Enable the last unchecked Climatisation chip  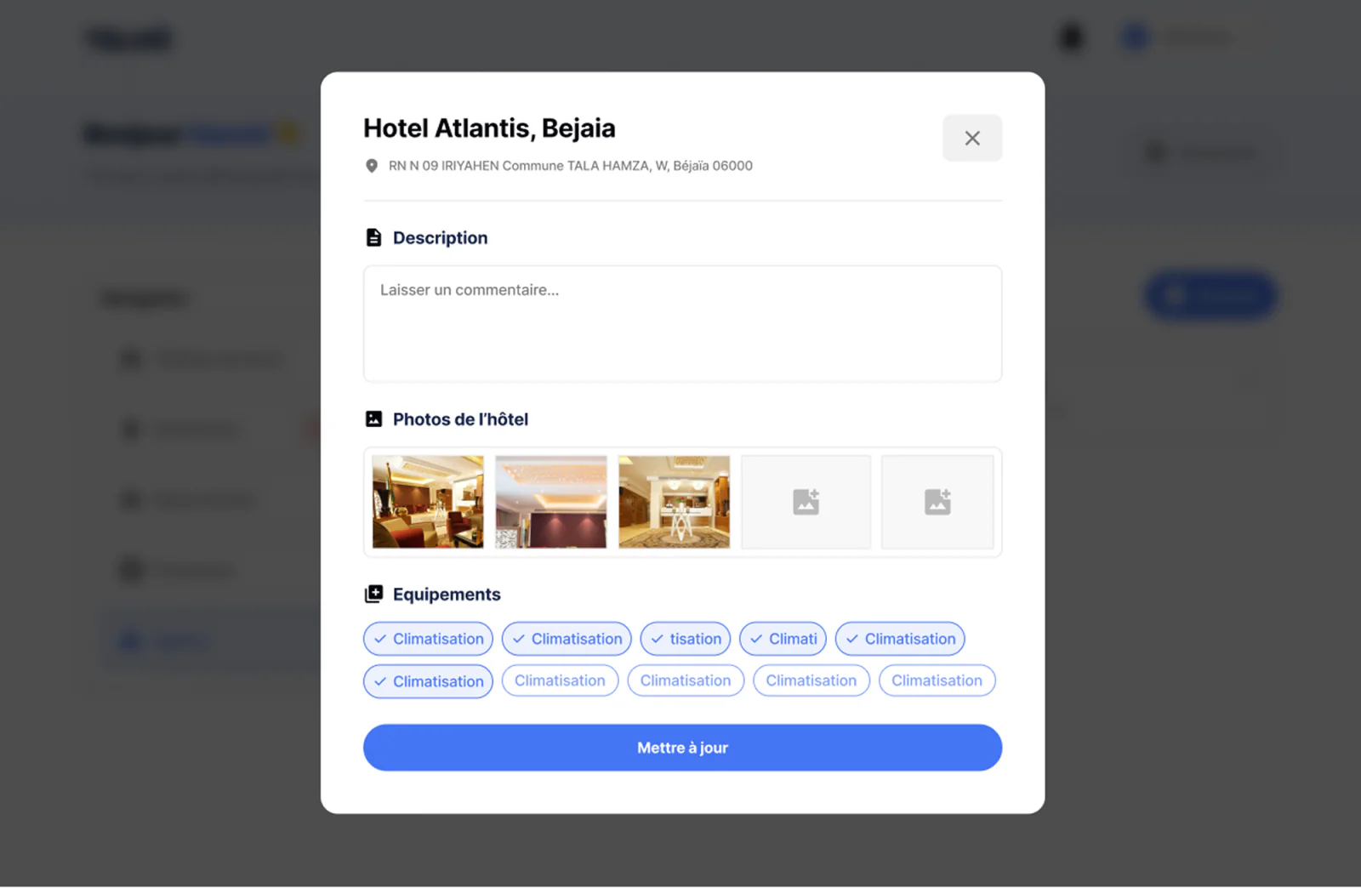tap(937, 680)
